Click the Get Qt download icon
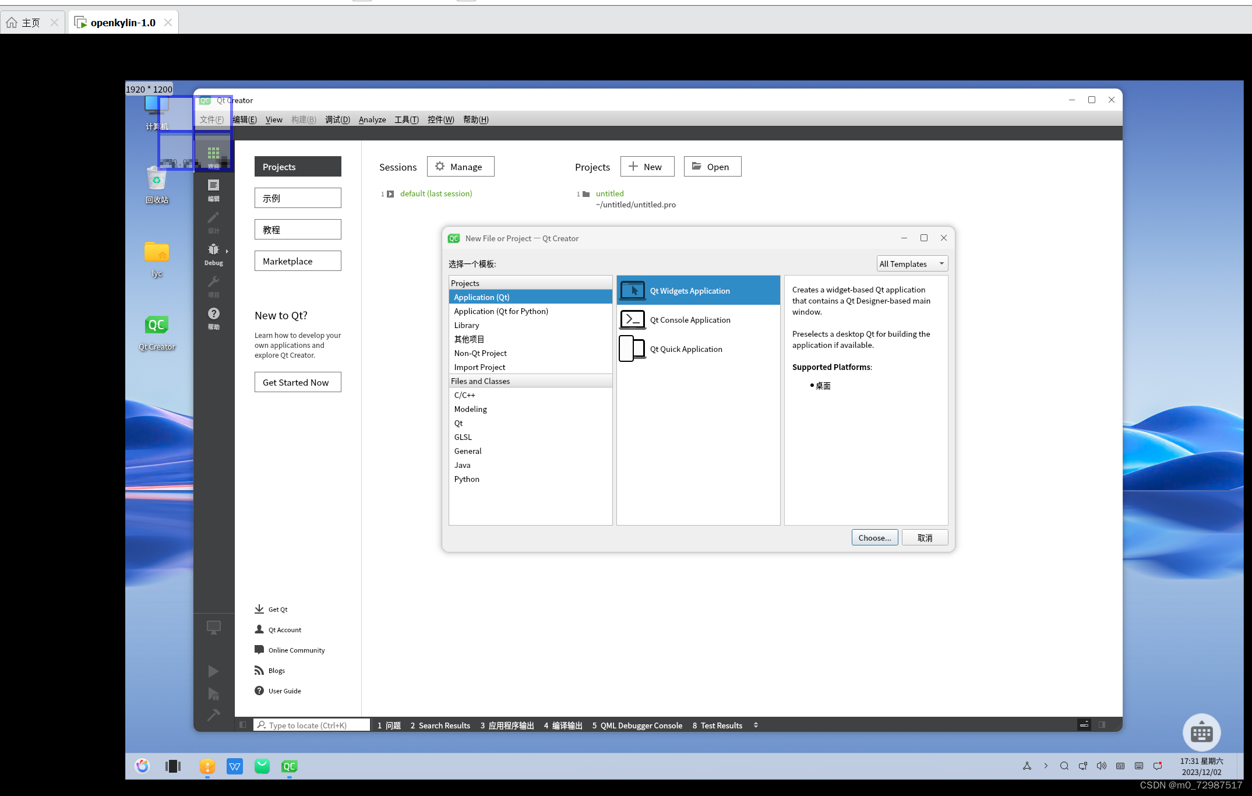The width and height of the screenshot is (1252, 796). pos(259,609)
